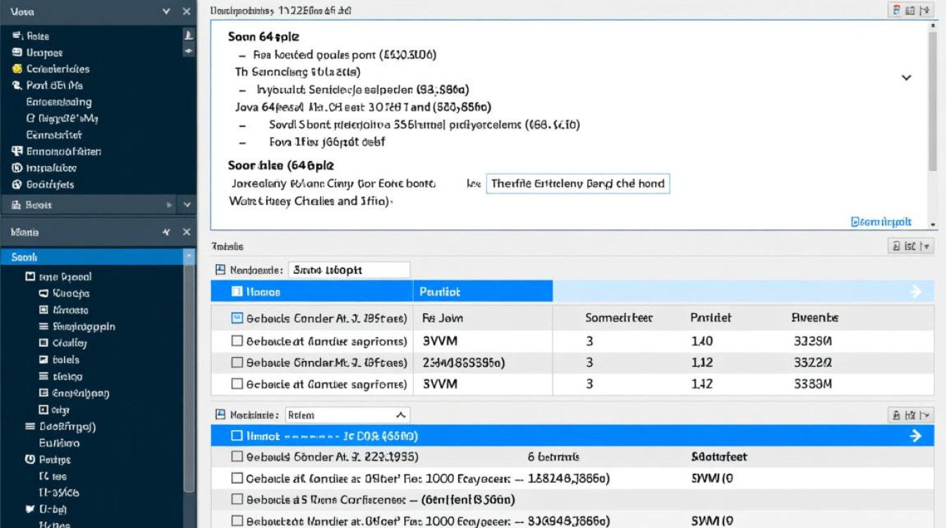Uncheck the checked box in the Fa Jovn row

click(237, 318)
